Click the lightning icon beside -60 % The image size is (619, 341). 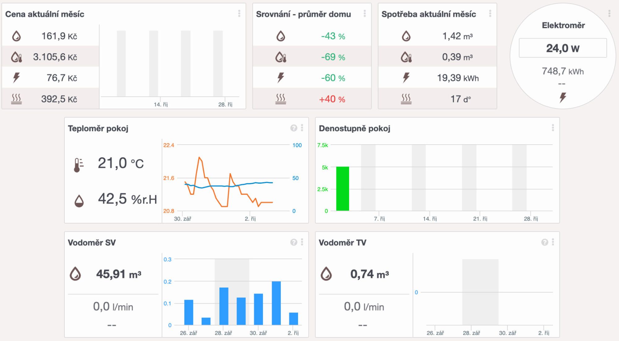(281, 78)
